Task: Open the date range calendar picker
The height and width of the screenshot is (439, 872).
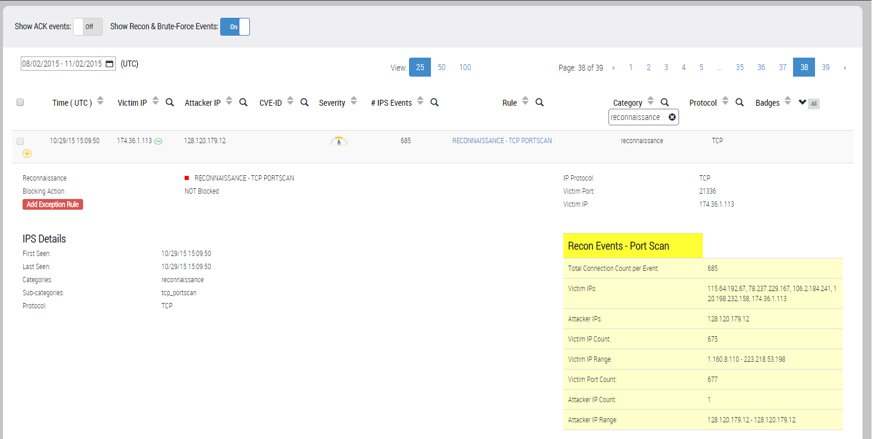Action: pos(110,64)
